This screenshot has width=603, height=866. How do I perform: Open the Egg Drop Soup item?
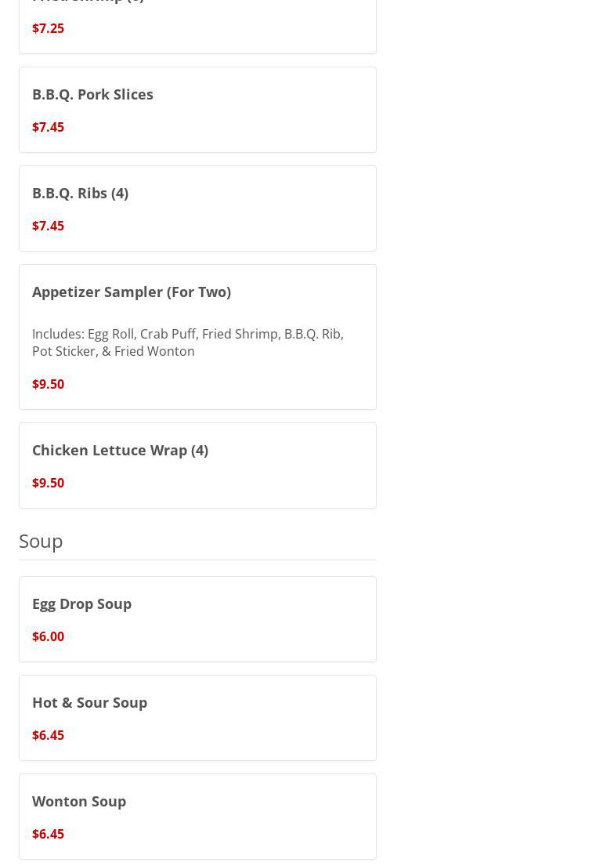pos(81,603)
